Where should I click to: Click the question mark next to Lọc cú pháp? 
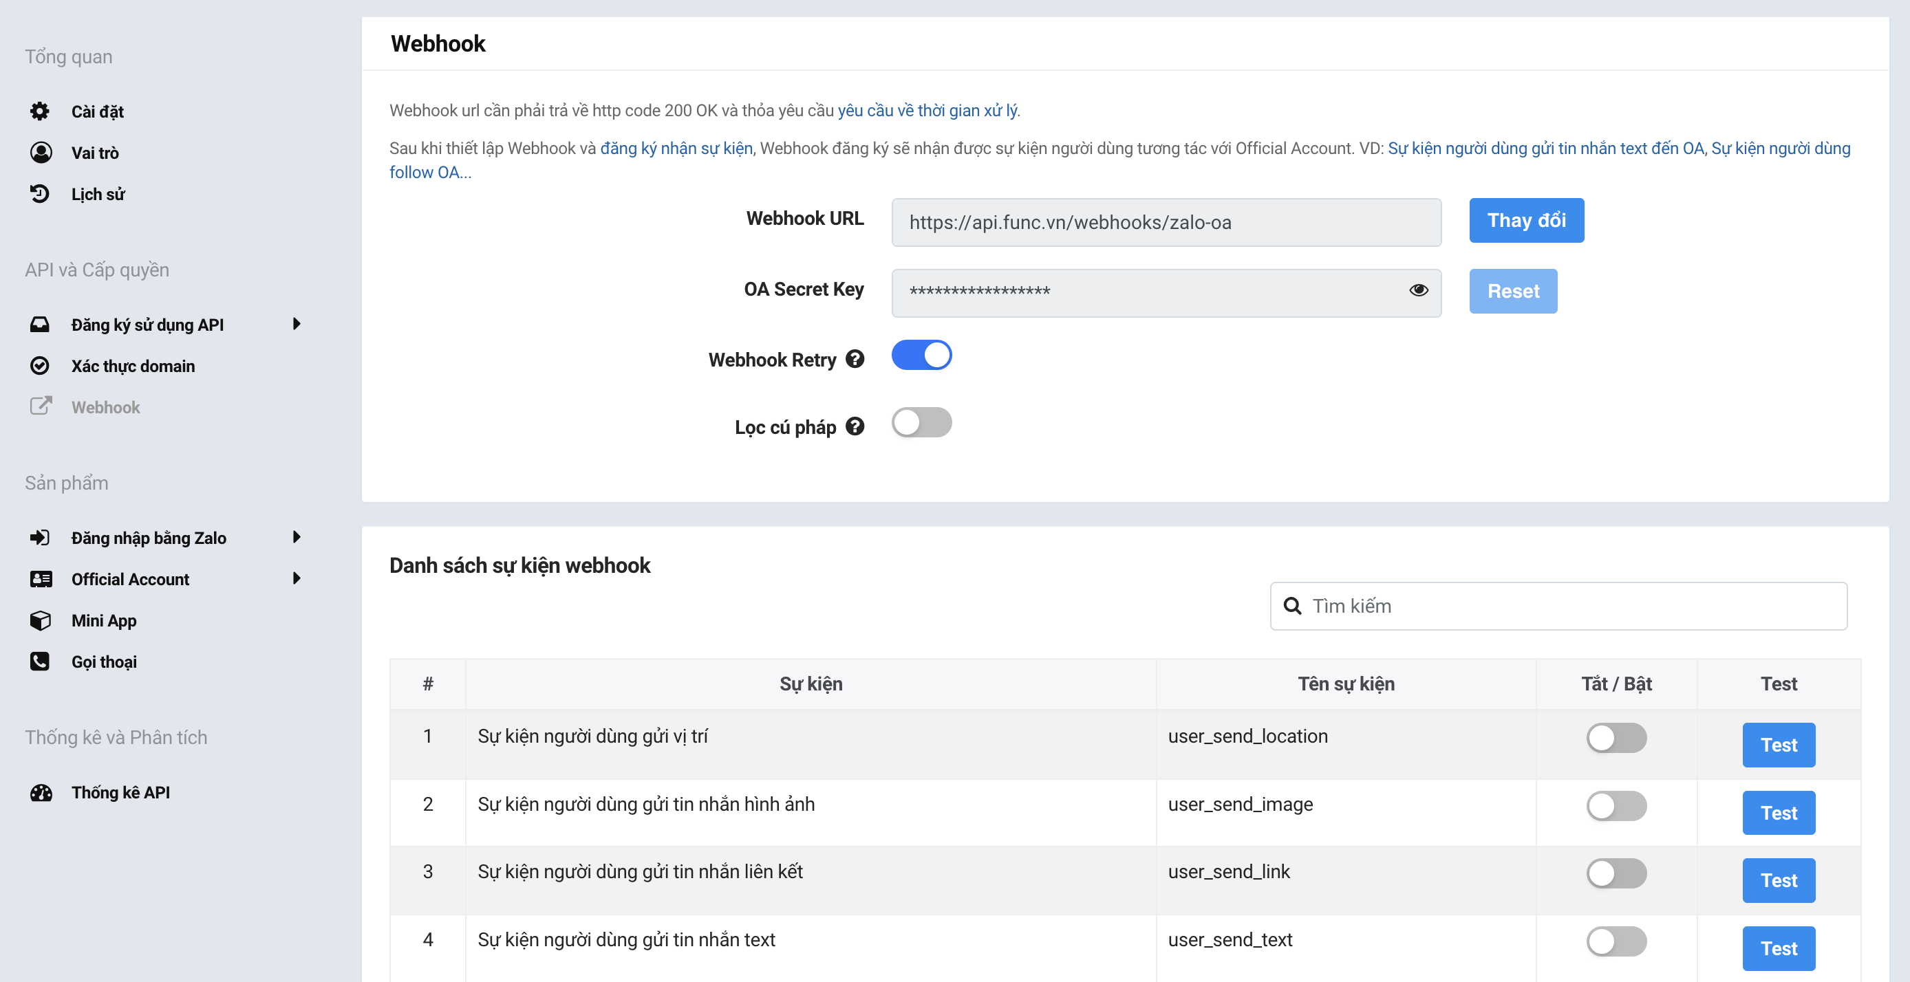pos(855,427)
